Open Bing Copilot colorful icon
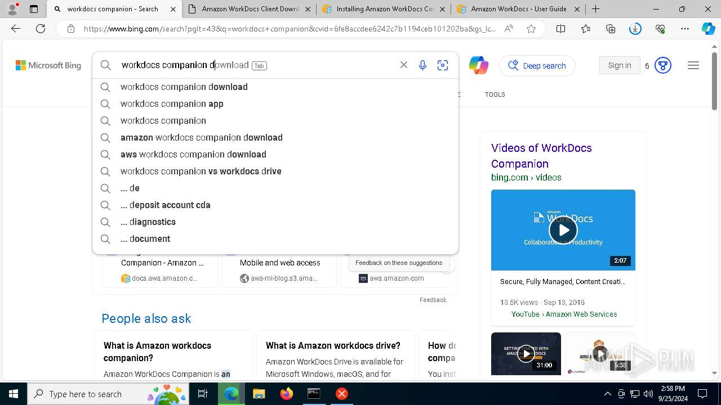Screen dimensions: 721x405 tap(479, 65)
